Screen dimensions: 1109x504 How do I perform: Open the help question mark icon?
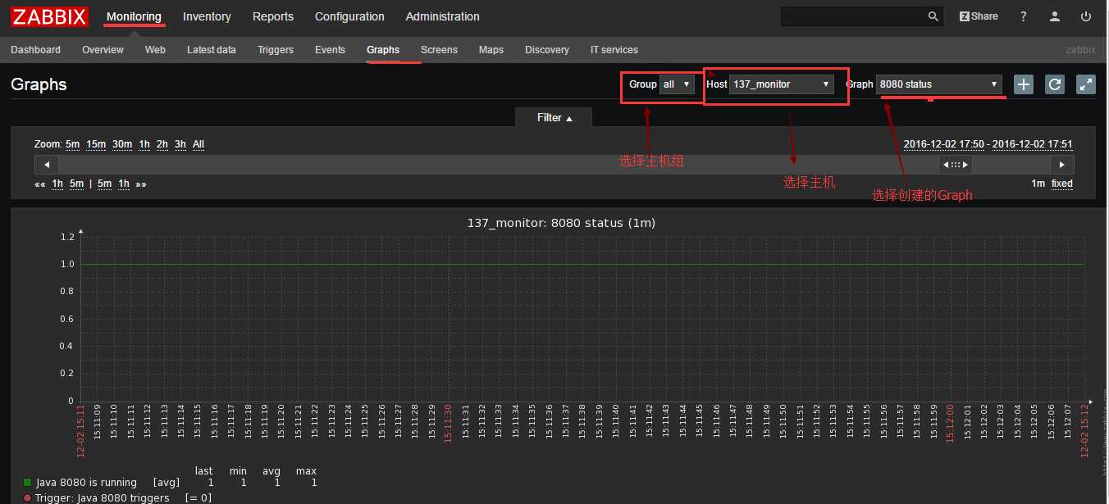tap(1023, 16)
